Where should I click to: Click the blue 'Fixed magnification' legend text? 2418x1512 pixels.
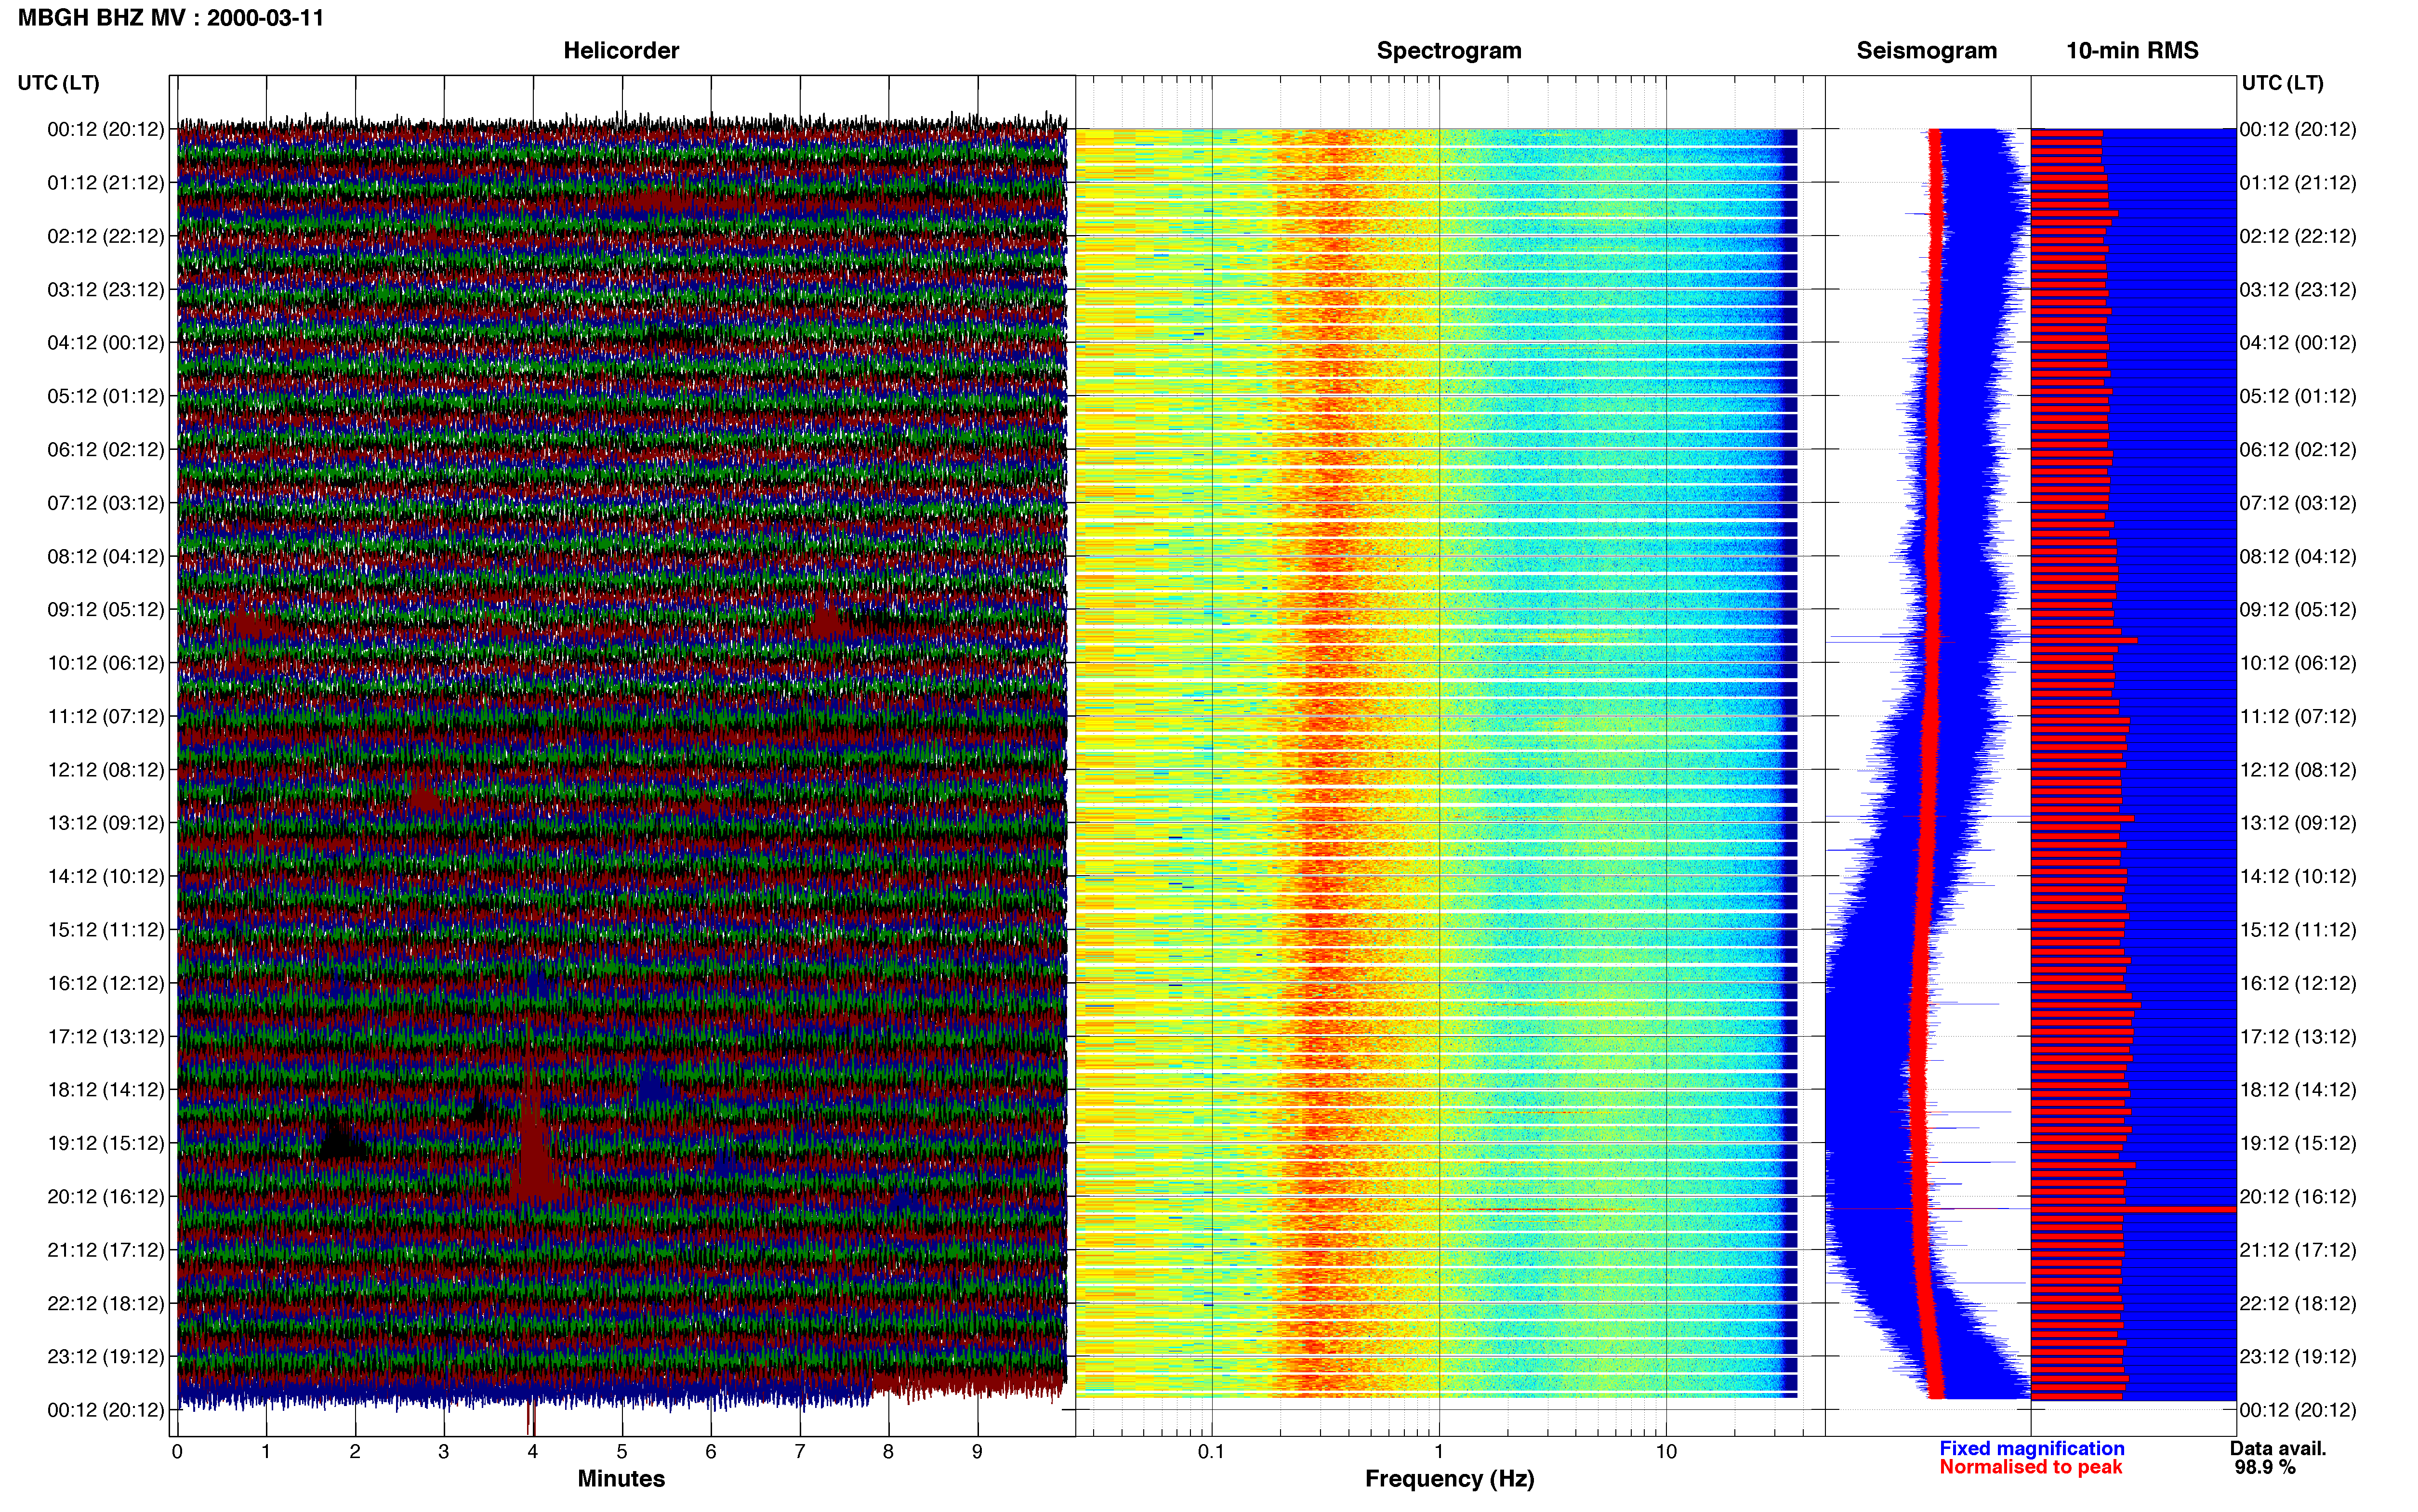(x=2031, y=1448)
